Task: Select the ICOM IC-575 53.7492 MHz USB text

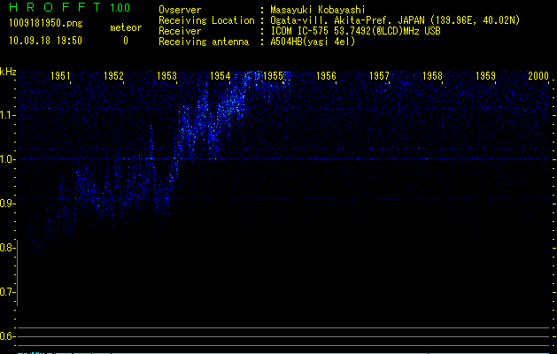Action: (355, 31)
